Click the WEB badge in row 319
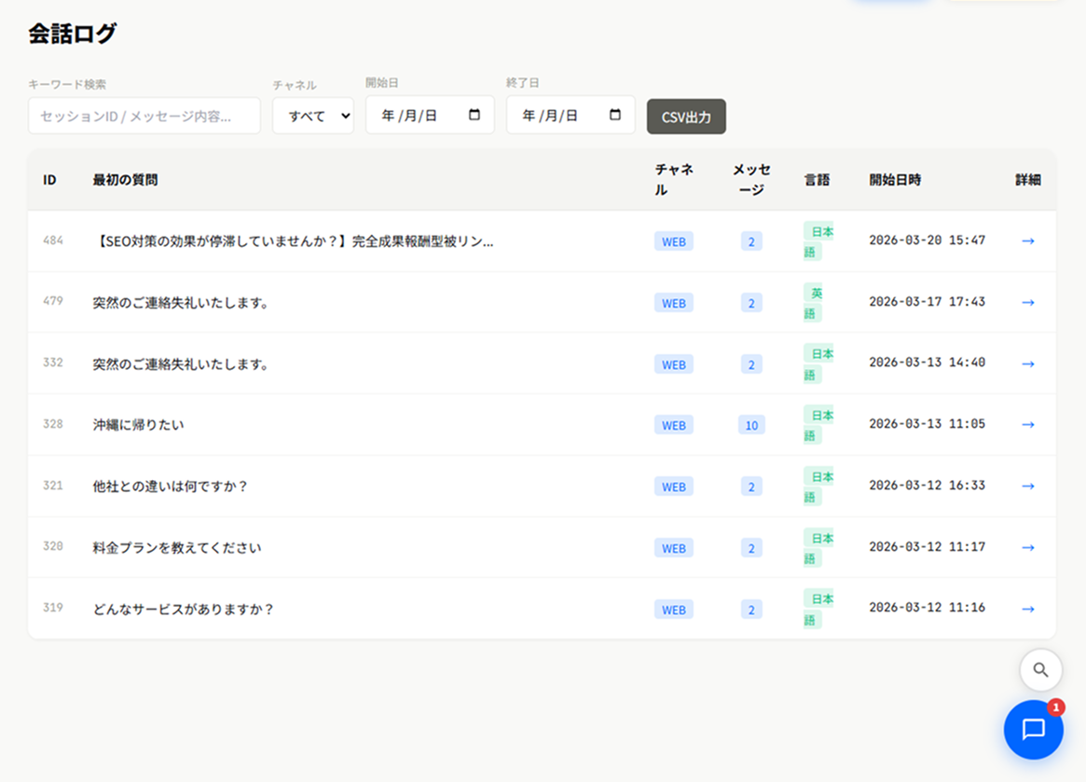Viewport: 1086px width, 782px height. [x=674, y=610]
